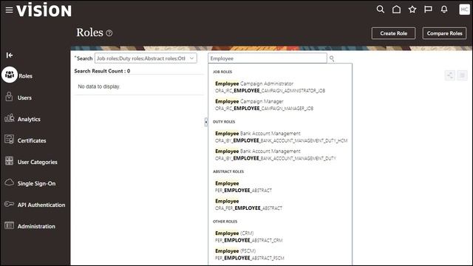Open Favorites star icon
473x266 pixels.
pyautogui.click(x=412, y=10)
